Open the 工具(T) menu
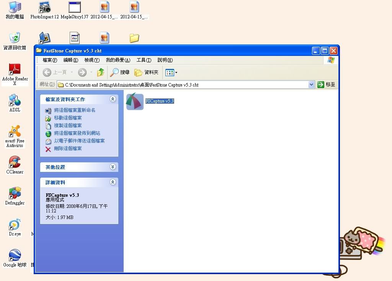The width and height of the screenshot is (392, 281). click(x=144, y=60)
